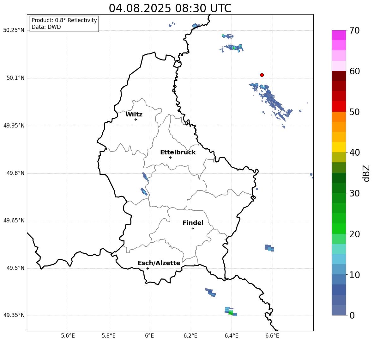Click the 6°E longitude label
This screenshot has height=342, width=374.
(149, 336)
